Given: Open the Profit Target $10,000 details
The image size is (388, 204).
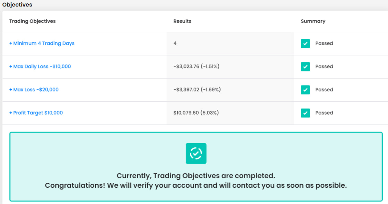Looking at the screenshot, I should click(x=36, y=113).
